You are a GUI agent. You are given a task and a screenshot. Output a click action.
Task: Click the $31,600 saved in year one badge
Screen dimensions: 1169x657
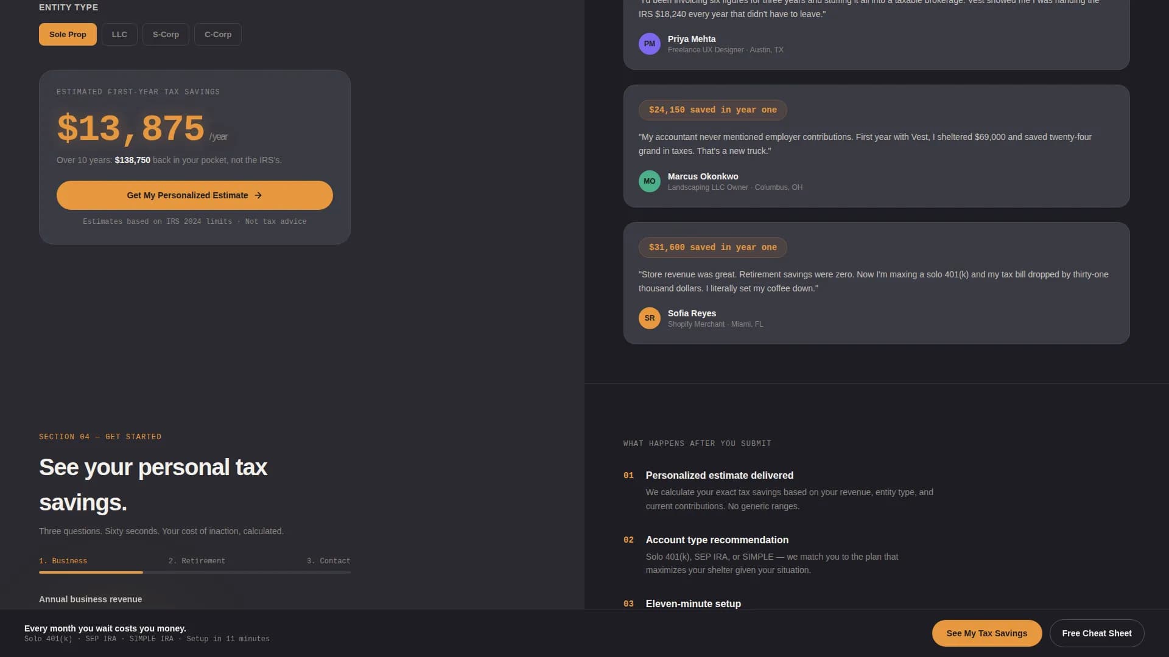(712, 247)
